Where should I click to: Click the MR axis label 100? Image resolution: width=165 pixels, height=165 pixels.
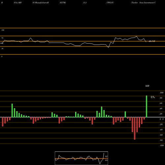point(161,93)
